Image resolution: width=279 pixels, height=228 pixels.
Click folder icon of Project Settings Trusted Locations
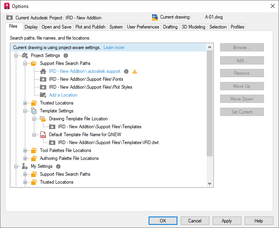pyautogui.click(x=34, y=103)
